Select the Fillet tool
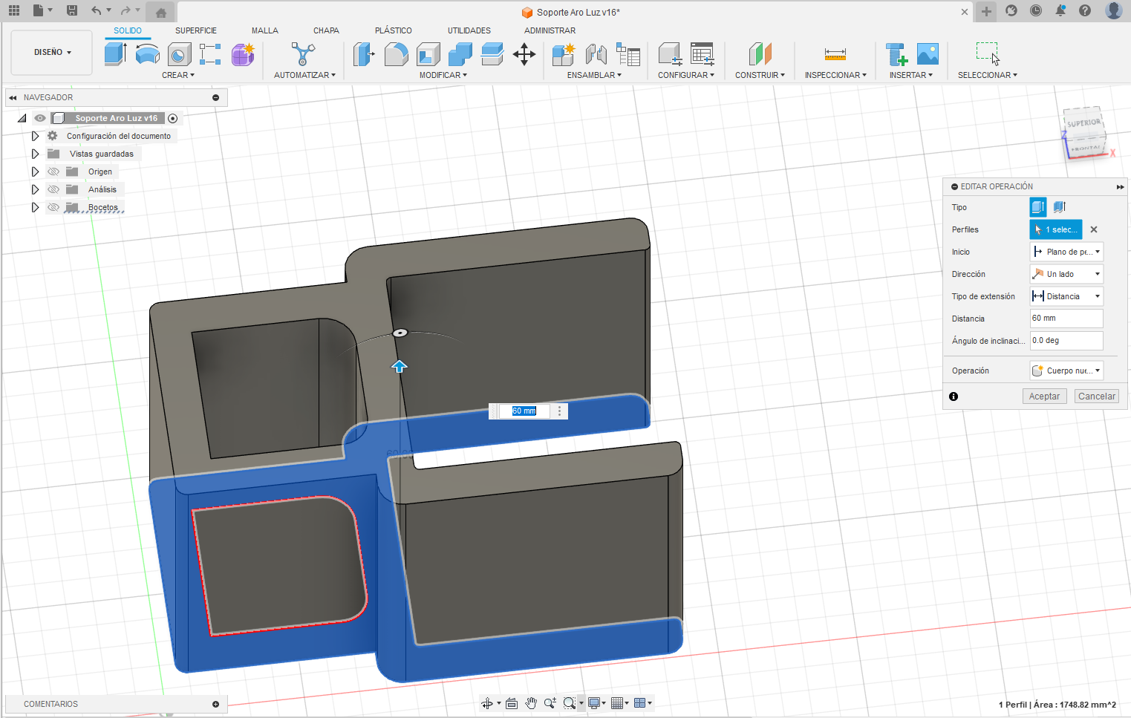The height and width of the screenshot is (718, 1131). point(396,54)
